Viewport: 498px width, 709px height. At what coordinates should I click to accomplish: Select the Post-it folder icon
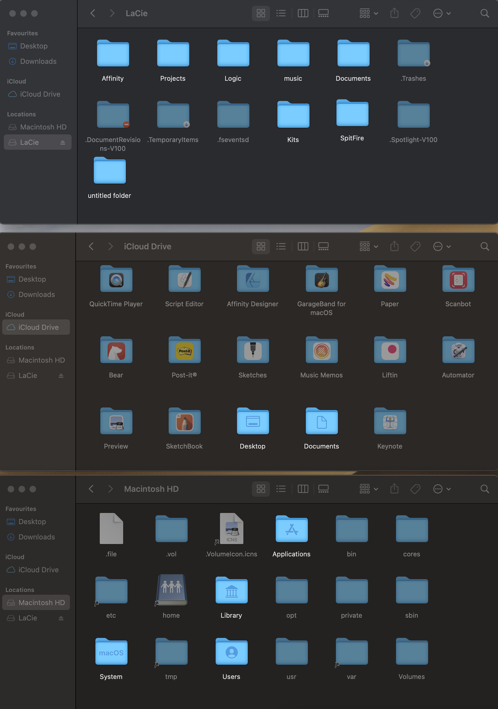(x=184, y=350)
